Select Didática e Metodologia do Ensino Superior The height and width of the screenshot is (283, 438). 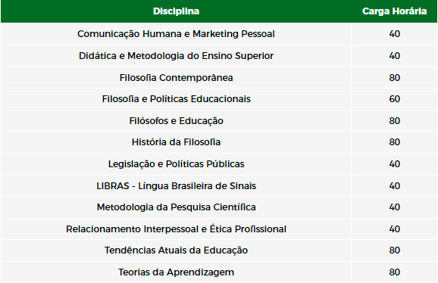point(176,56)
